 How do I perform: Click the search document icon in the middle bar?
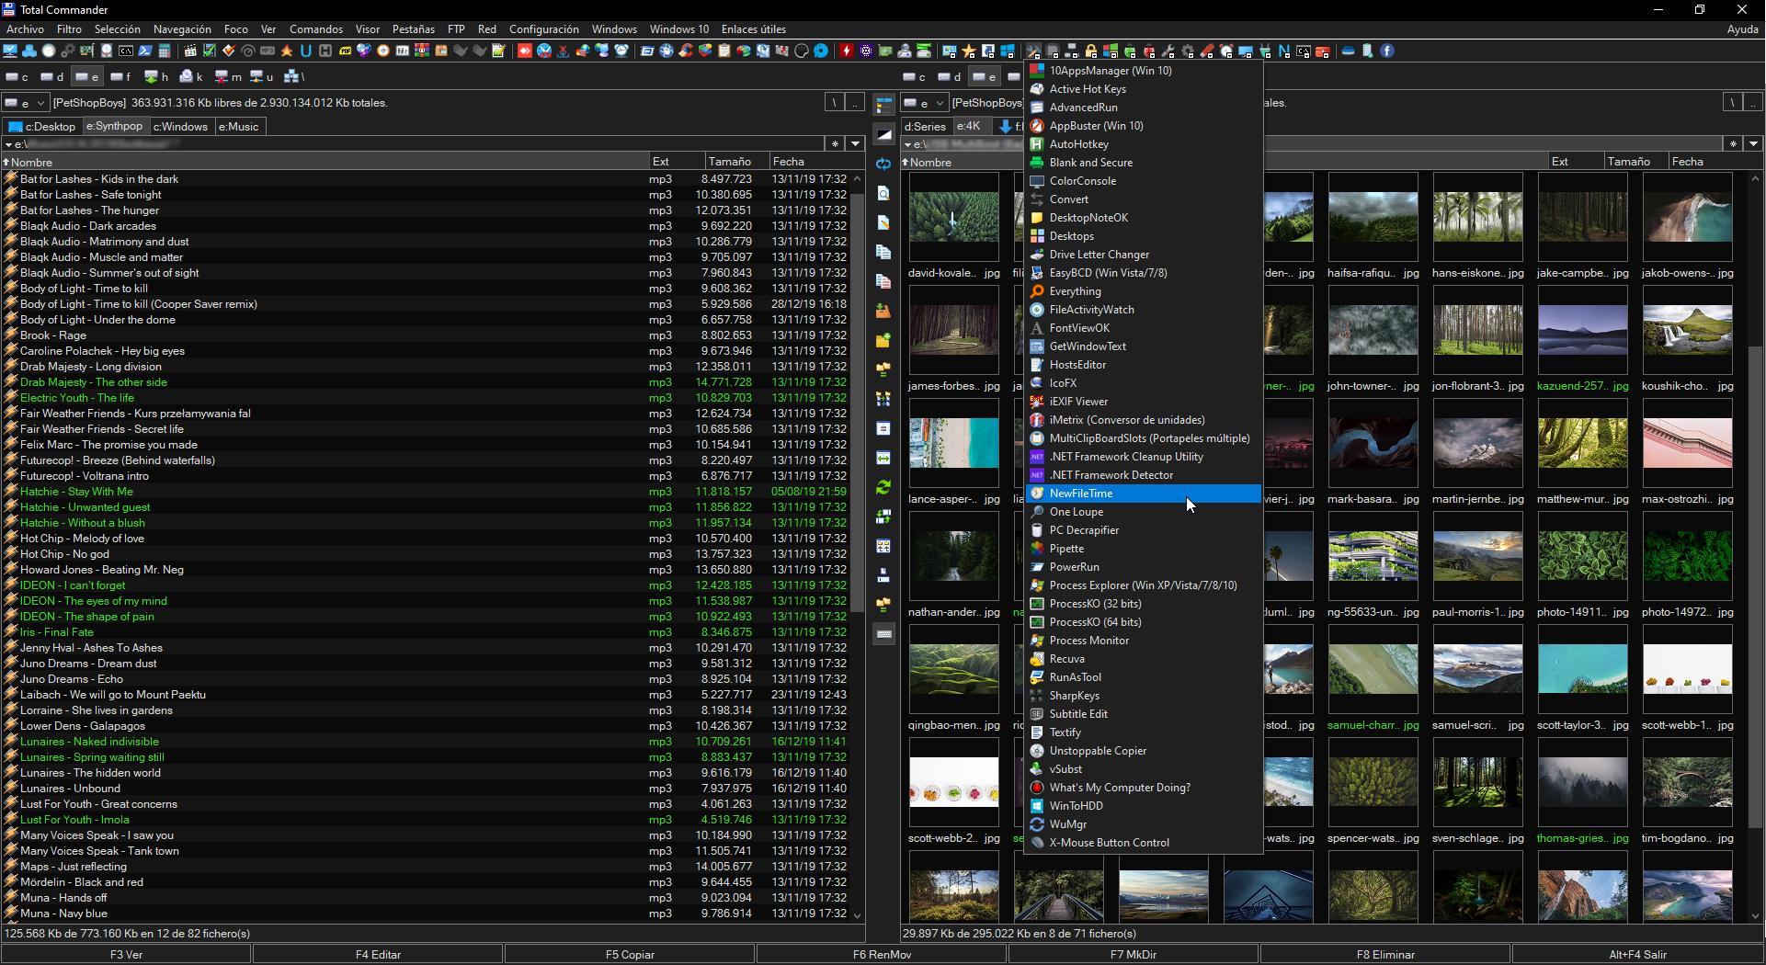[x=883, y=193]
